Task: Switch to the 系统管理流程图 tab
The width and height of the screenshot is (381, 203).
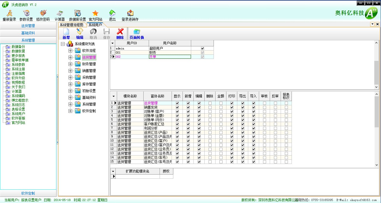Action: point(72,25)
